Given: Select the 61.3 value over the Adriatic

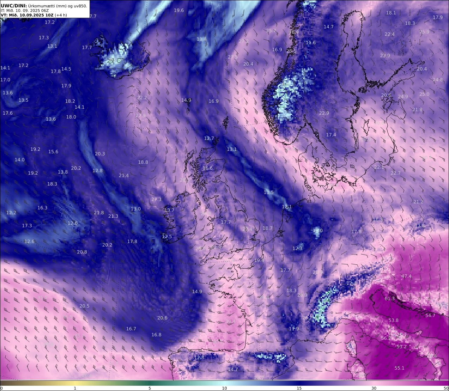Looking at the screenshot, I should pyautogui.click(x=390, y=299).
